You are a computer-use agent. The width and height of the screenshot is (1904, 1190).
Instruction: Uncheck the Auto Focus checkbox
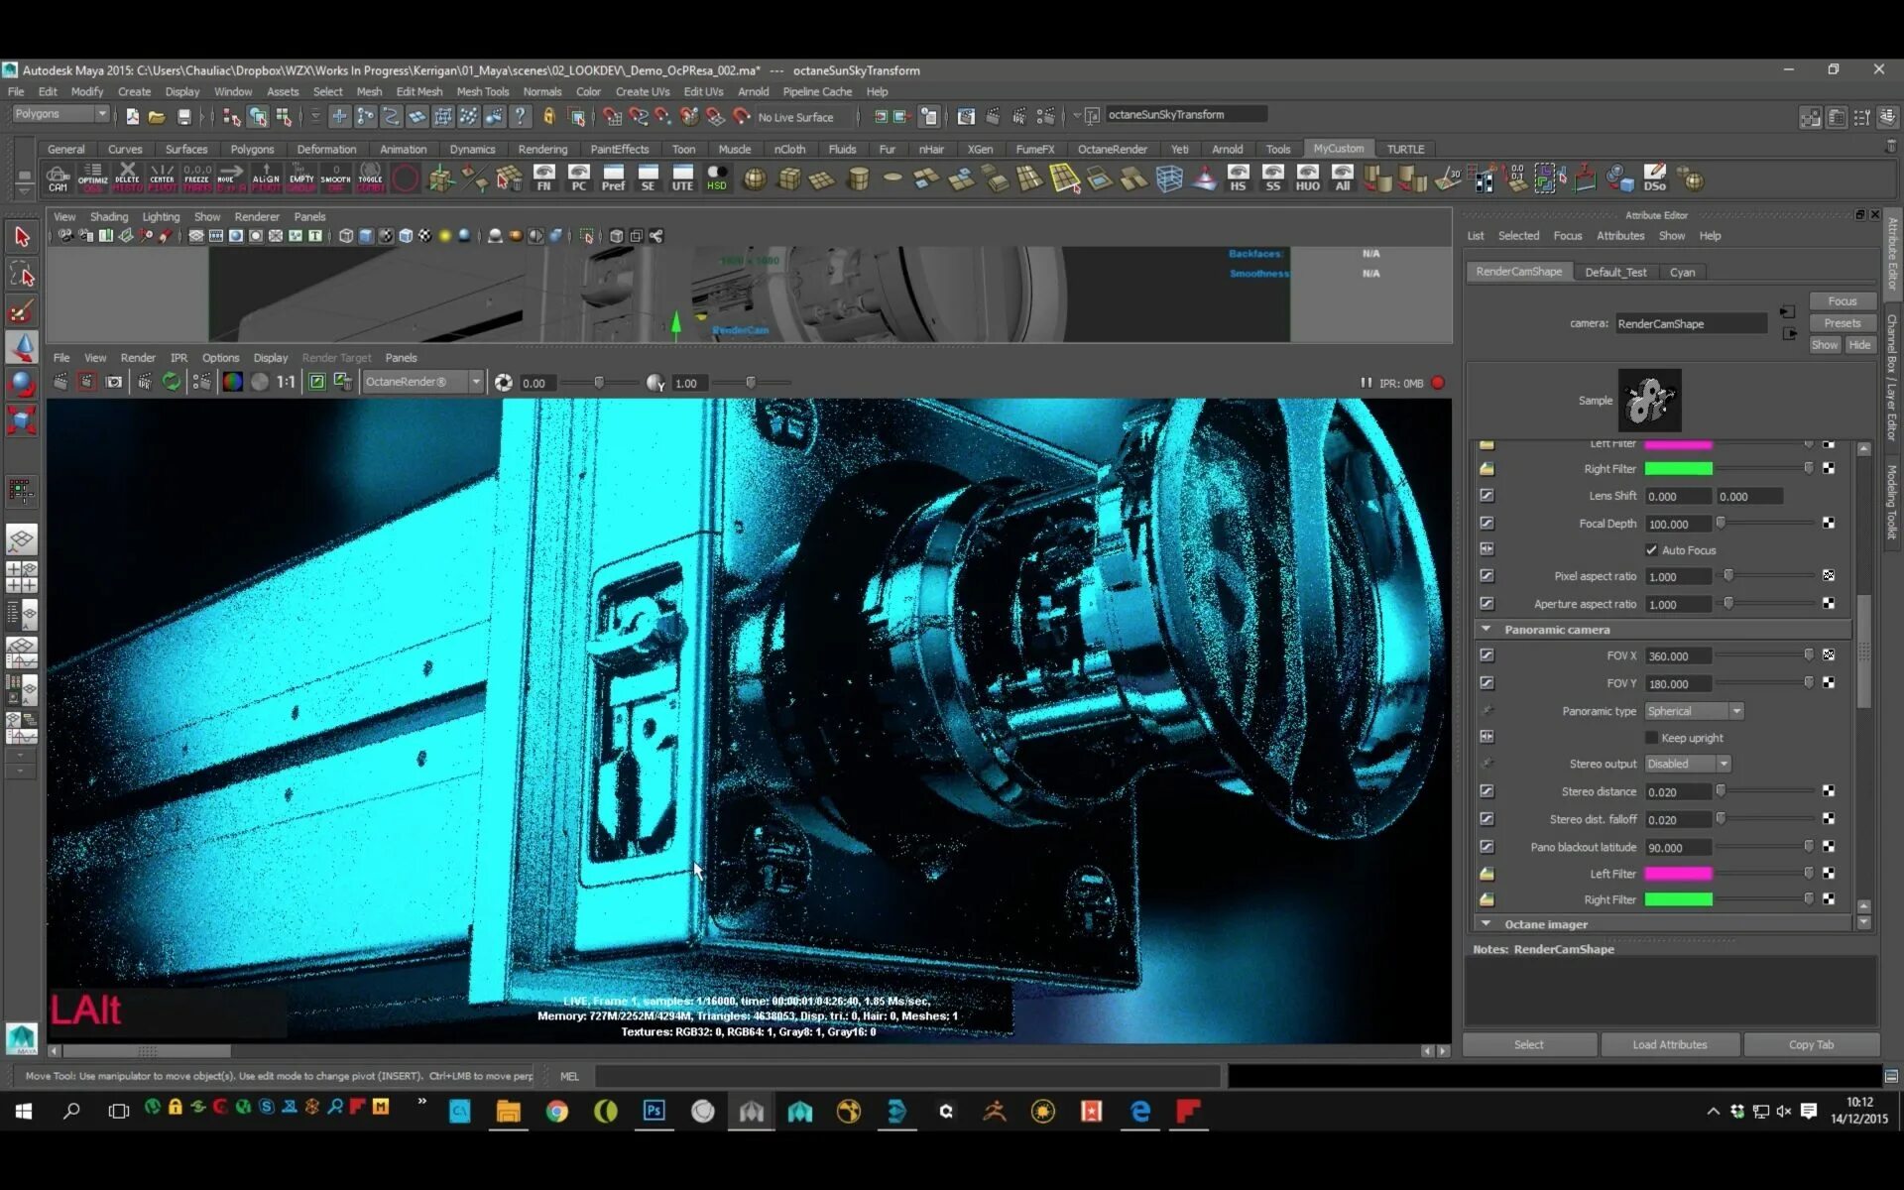[x=1651, y=550]
